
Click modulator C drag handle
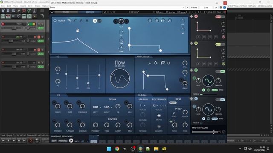[192, 70]
